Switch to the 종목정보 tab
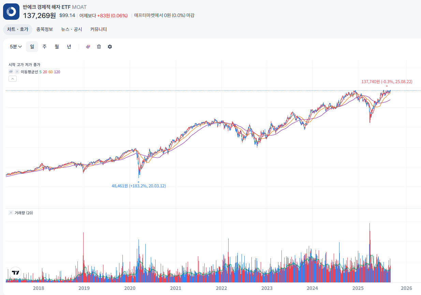This screenshot has width=421, height=295. click(x=45, y=29)
